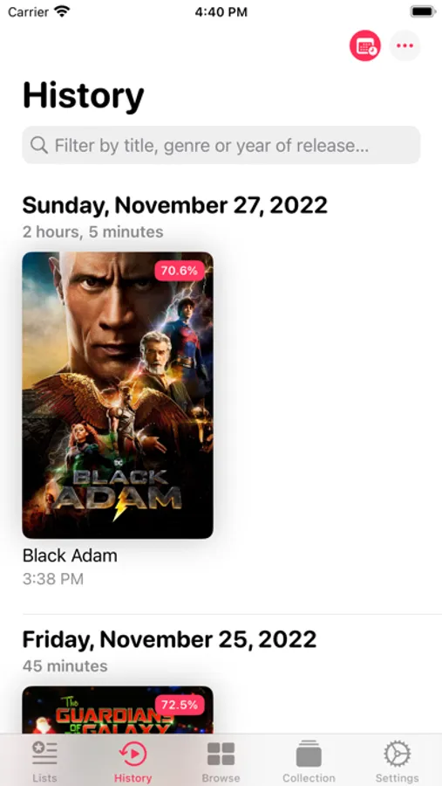Viewport: 442px width, 786px height.
Task: Open the Guardians of the Galaxy poster
Action: point(118,710)
